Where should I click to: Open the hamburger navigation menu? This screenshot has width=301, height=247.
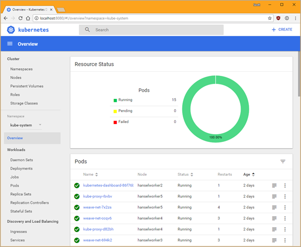coord(10,44)
